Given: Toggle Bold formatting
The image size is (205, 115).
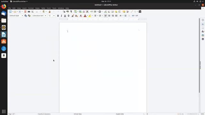Looking at the screenshot, I should [58, 16].
